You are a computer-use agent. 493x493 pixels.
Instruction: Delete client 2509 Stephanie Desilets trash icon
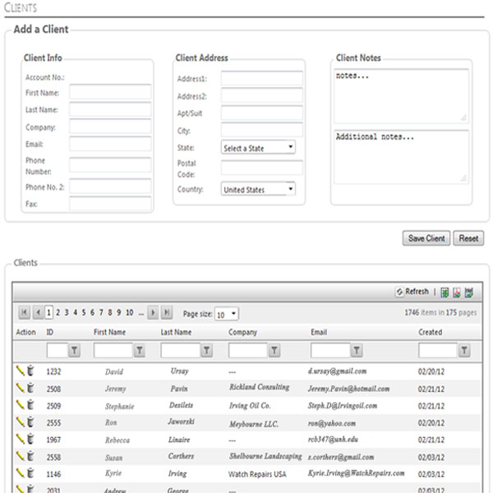pos(30,404)
